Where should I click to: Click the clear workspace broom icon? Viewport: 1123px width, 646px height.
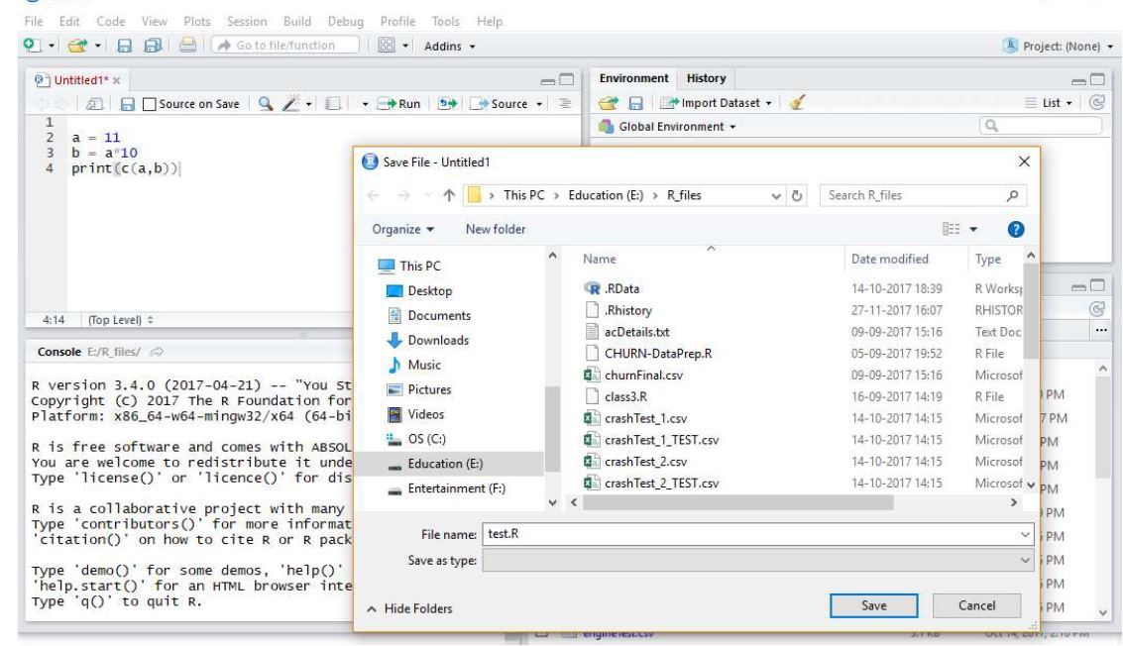[797, 102]
